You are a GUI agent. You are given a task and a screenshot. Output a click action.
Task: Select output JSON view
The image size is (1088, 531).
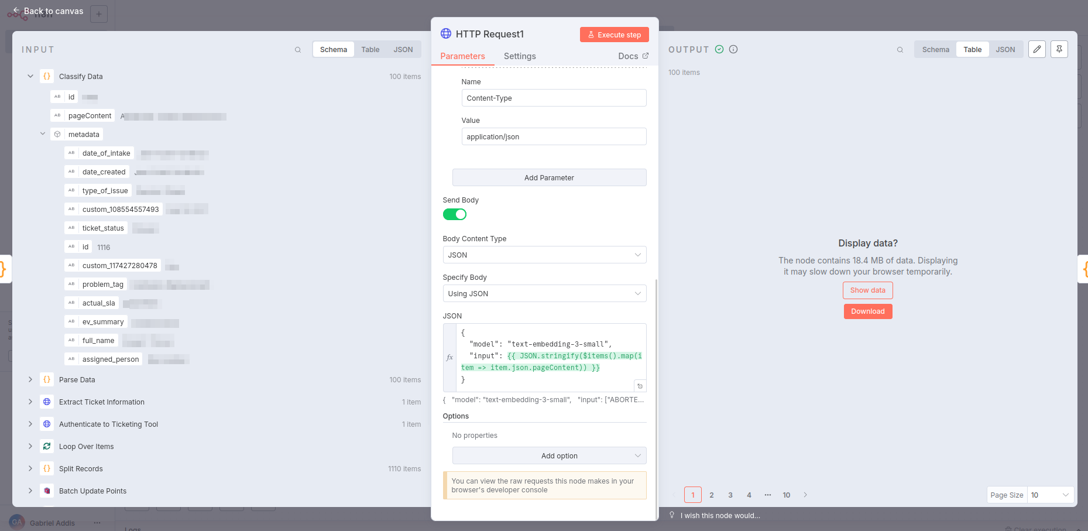(x=1005, y=50)
